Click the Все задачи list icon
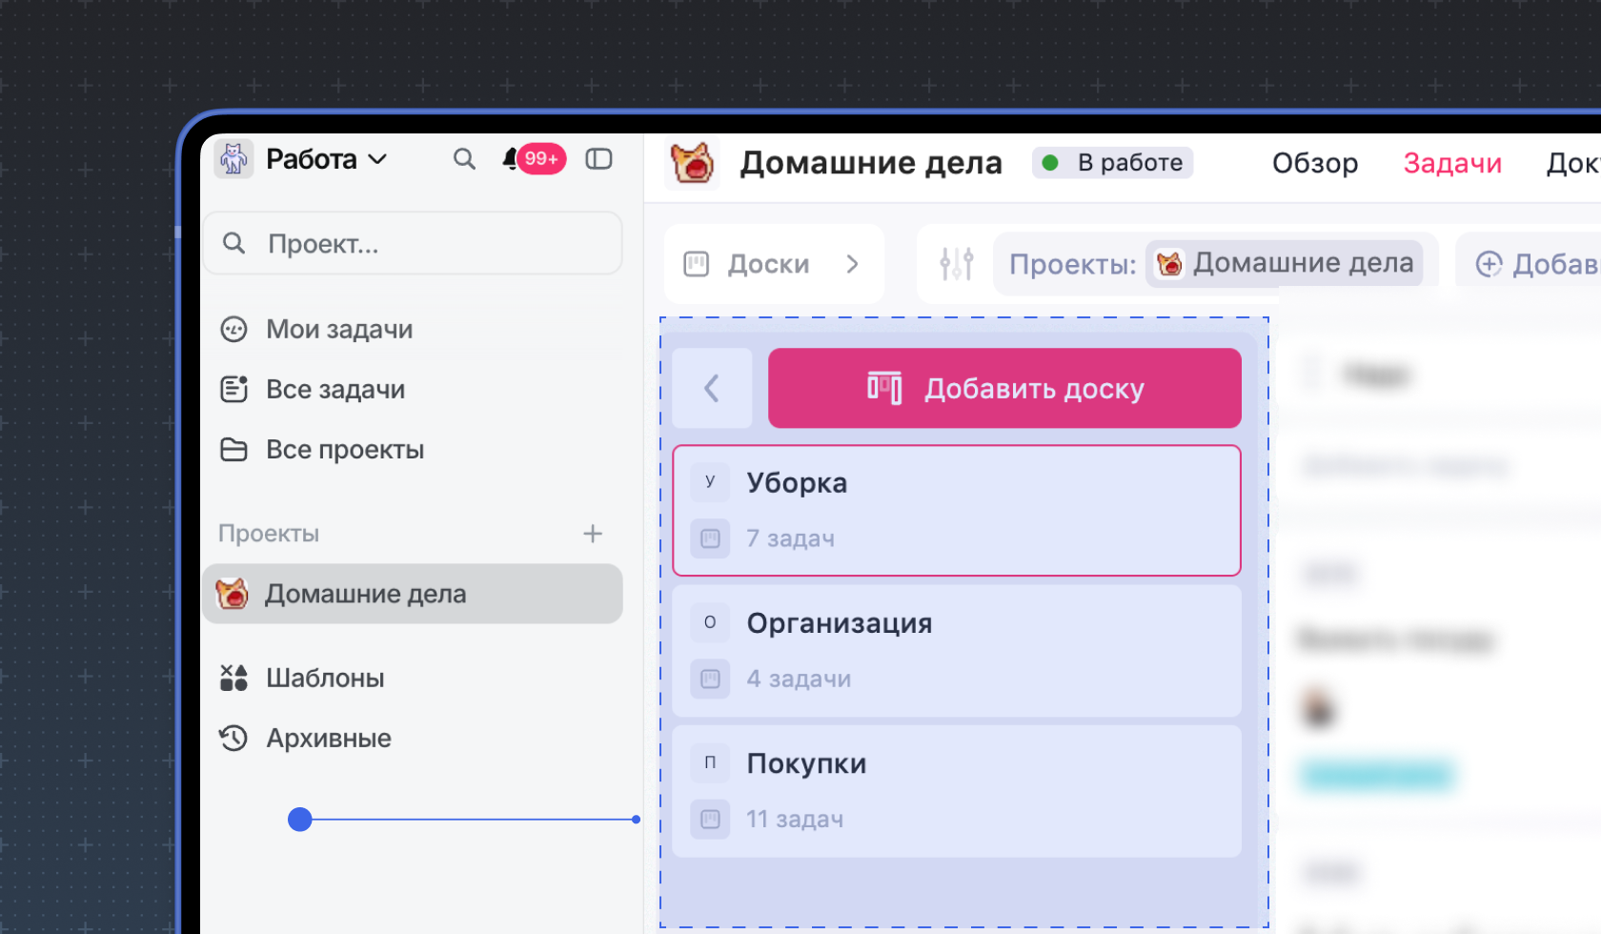The height and width of the screenshot is (934, 1601). coord(233,389)
